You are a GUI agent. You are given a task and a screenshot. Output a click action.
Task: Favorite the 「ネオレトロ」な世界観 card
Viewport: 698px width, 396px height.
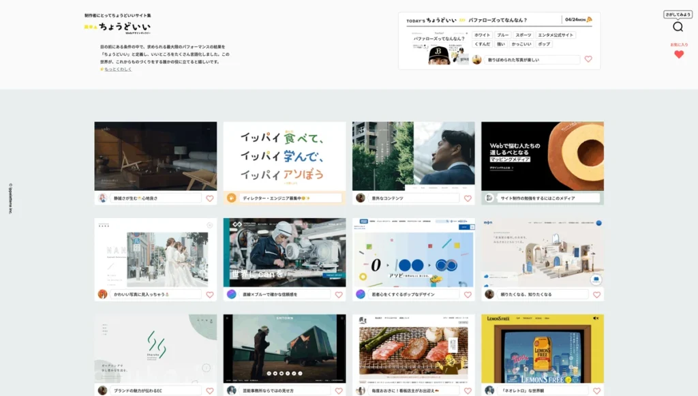pyautogui.click(x=596, y=391)
